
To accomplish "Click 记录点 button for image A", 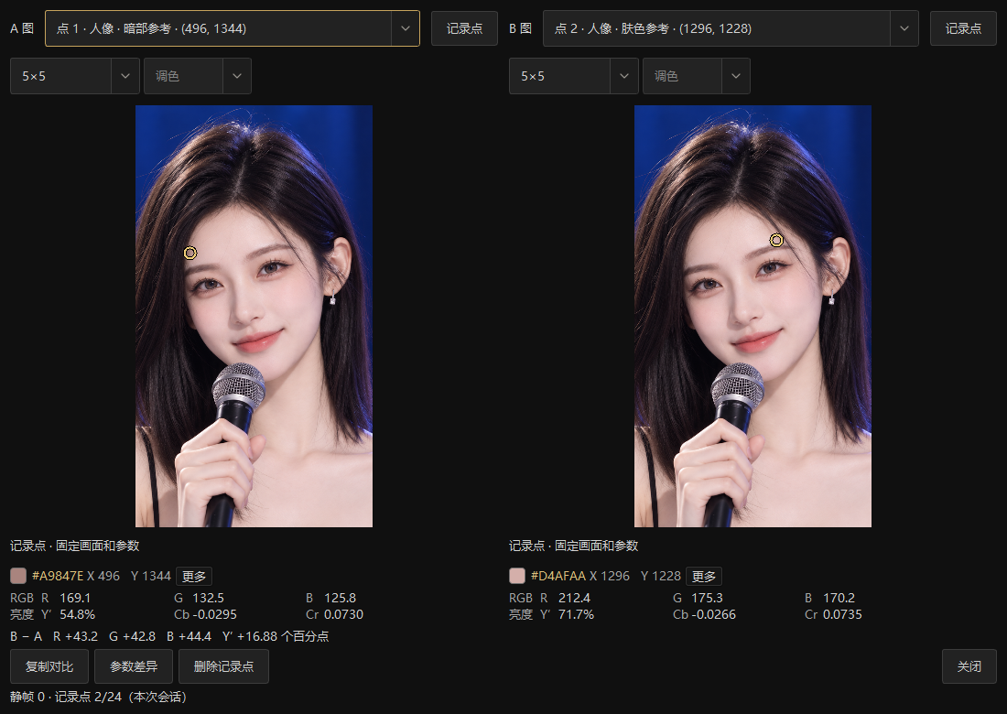I will point(464,28).
